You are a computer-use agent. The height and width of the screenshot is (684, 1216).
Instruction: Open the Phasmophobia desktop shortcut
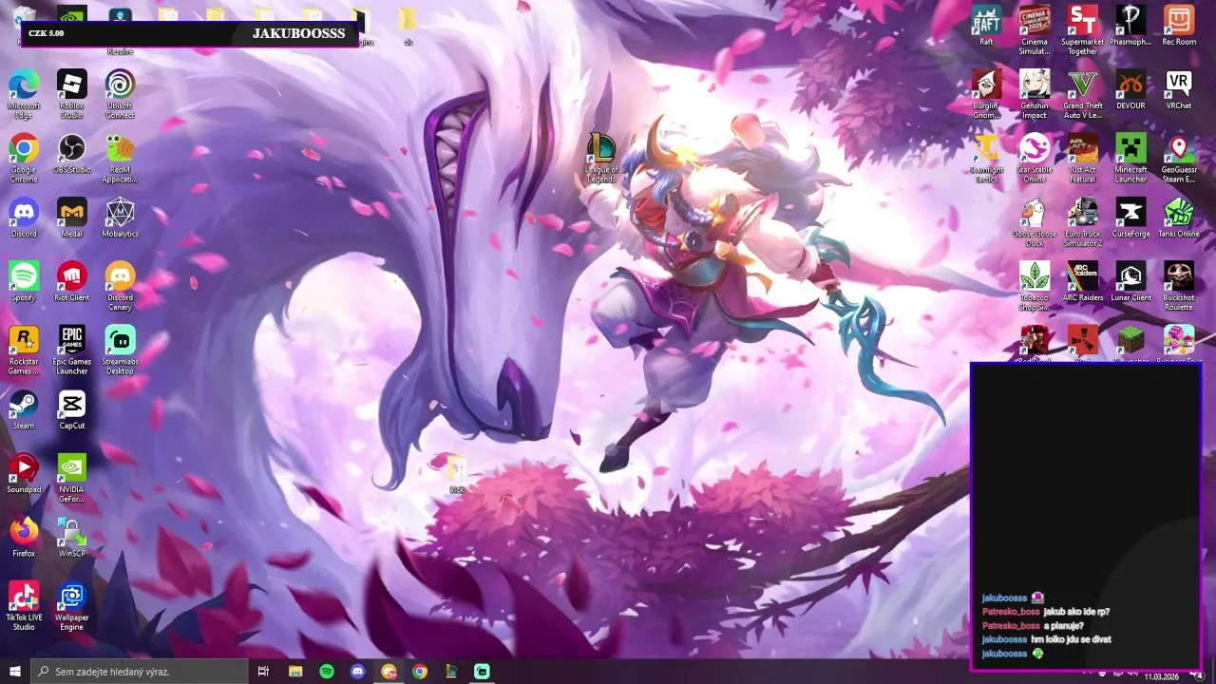(x=1130, y=24)
